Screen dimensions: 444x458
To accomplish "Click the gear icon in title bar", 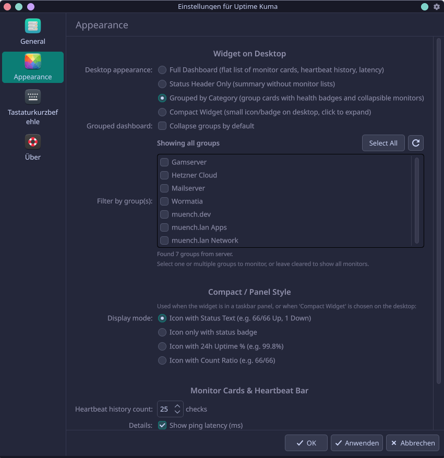I will 436,7.
